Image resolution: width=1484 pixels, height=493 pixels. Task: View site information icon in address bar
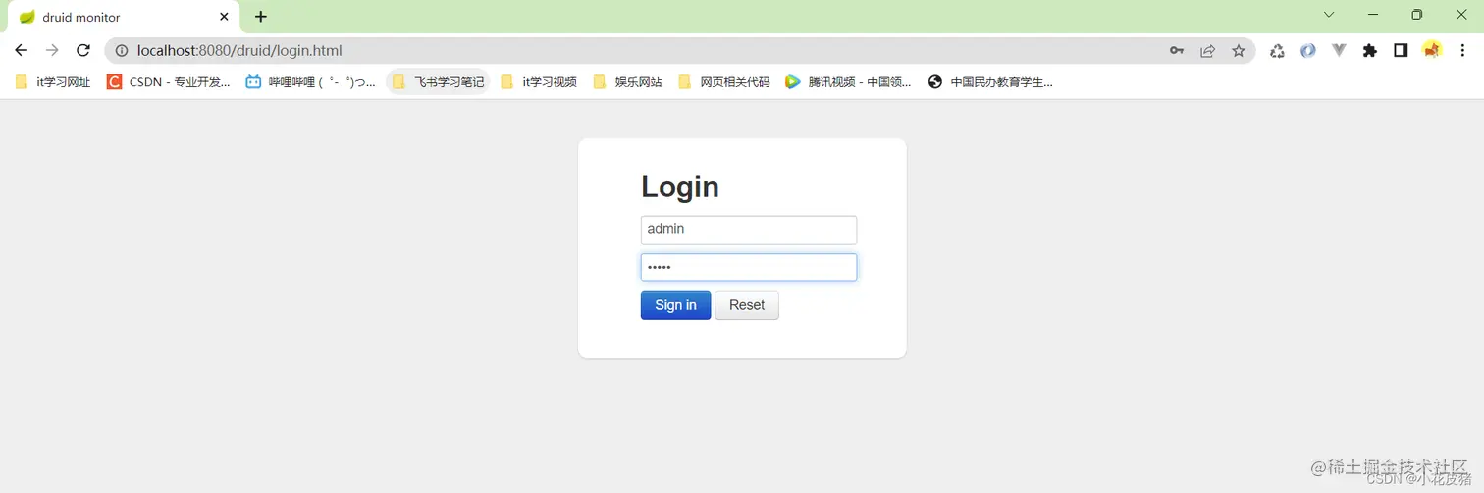[121, 50]
